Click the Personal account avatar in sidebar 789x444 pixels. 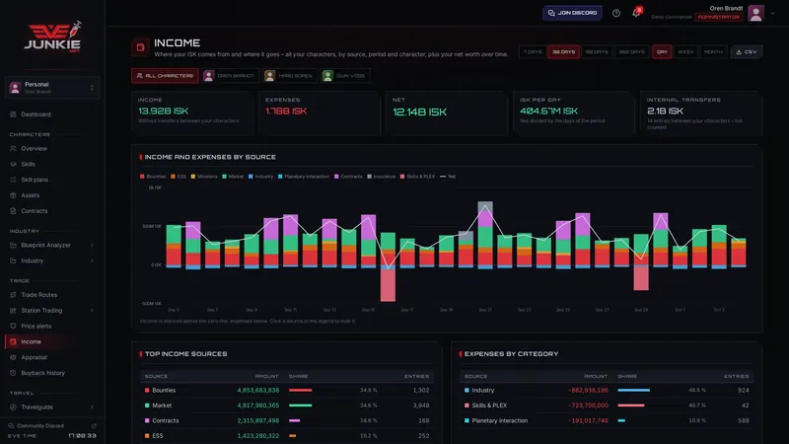tap(15, 88)
